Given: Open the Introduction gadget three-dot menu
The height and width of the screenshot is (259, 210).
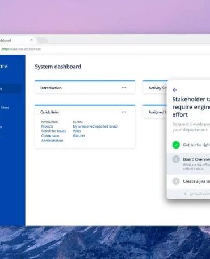Looking at the screenshot, I should (x=124, y=88).
